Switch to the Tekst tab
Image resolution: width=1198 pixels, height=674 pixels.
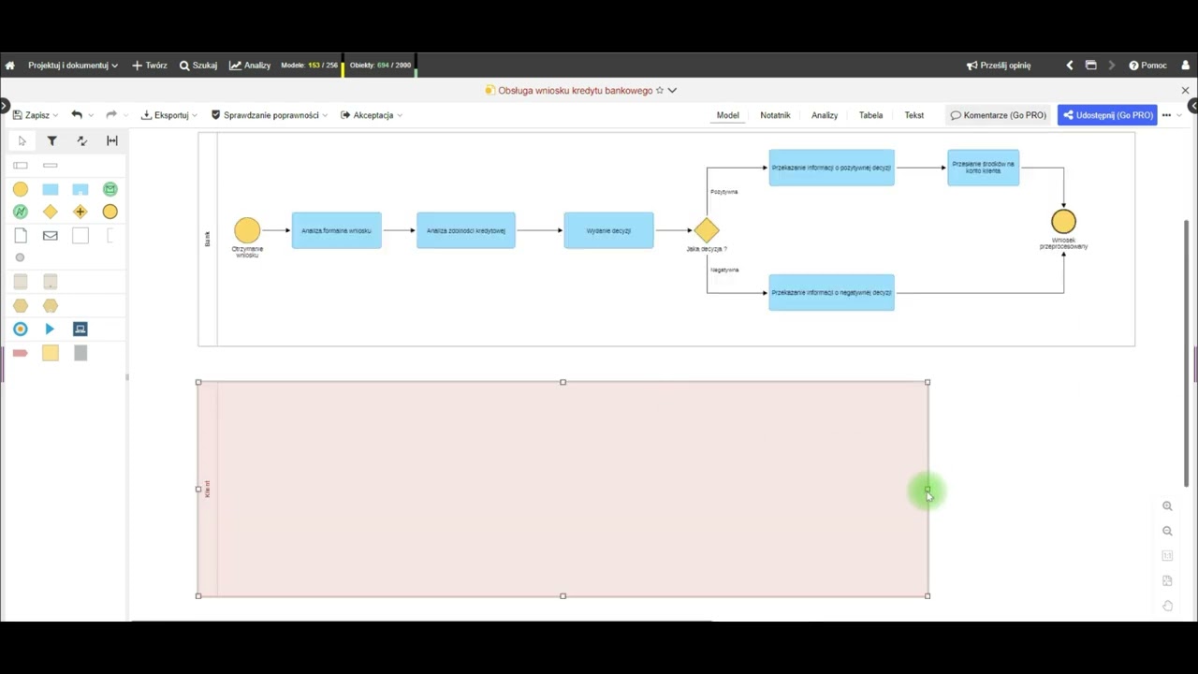[914, 115]
